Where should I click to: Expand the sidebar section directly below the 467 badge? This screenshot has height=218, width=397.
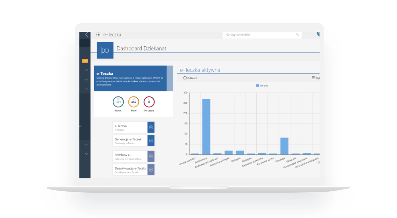[86, 70]
